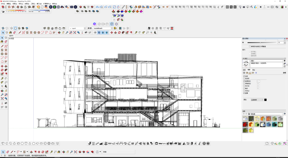Screen dimensions: 288x158
Task: Open the gear settings icon in top toolbar
Action: coord(67,7)
